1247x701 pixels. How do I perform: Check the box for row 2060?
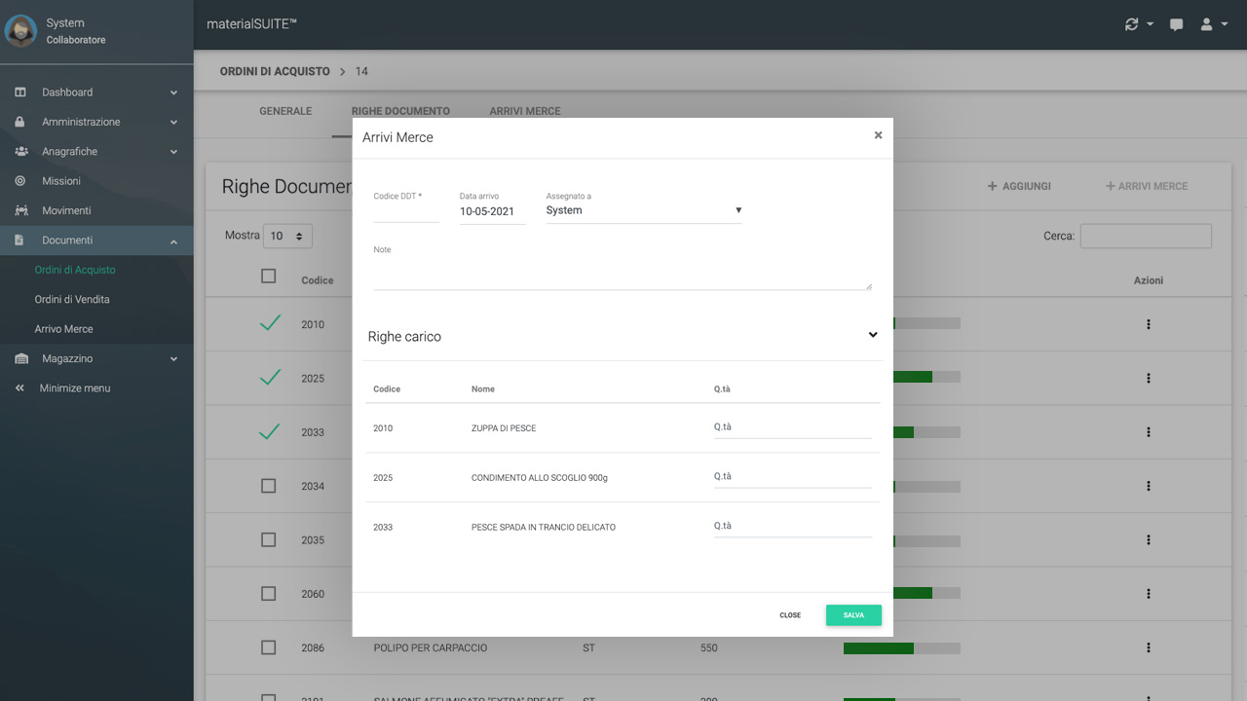pyautogui.click(x=269, y=594)
